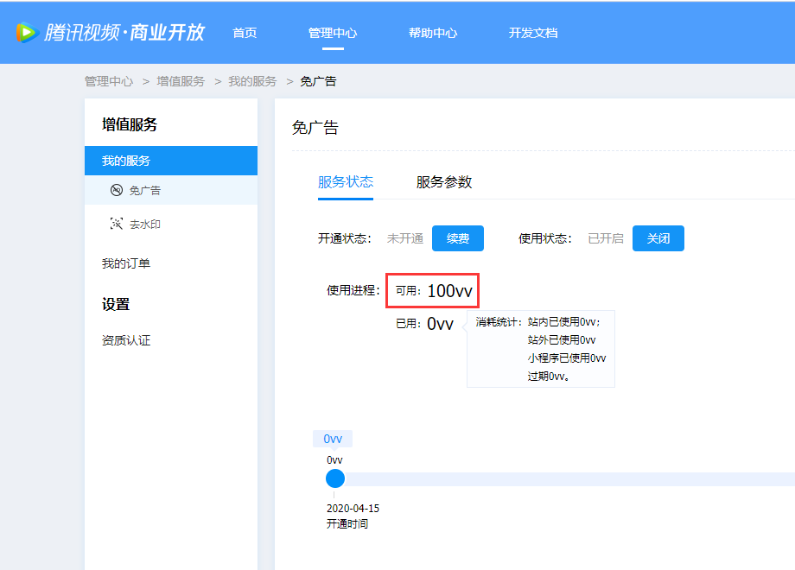Open 去水印 service in sidebar
Image resolution: width=795 pixels, height=570 pixels.
[x=144, y=225]
